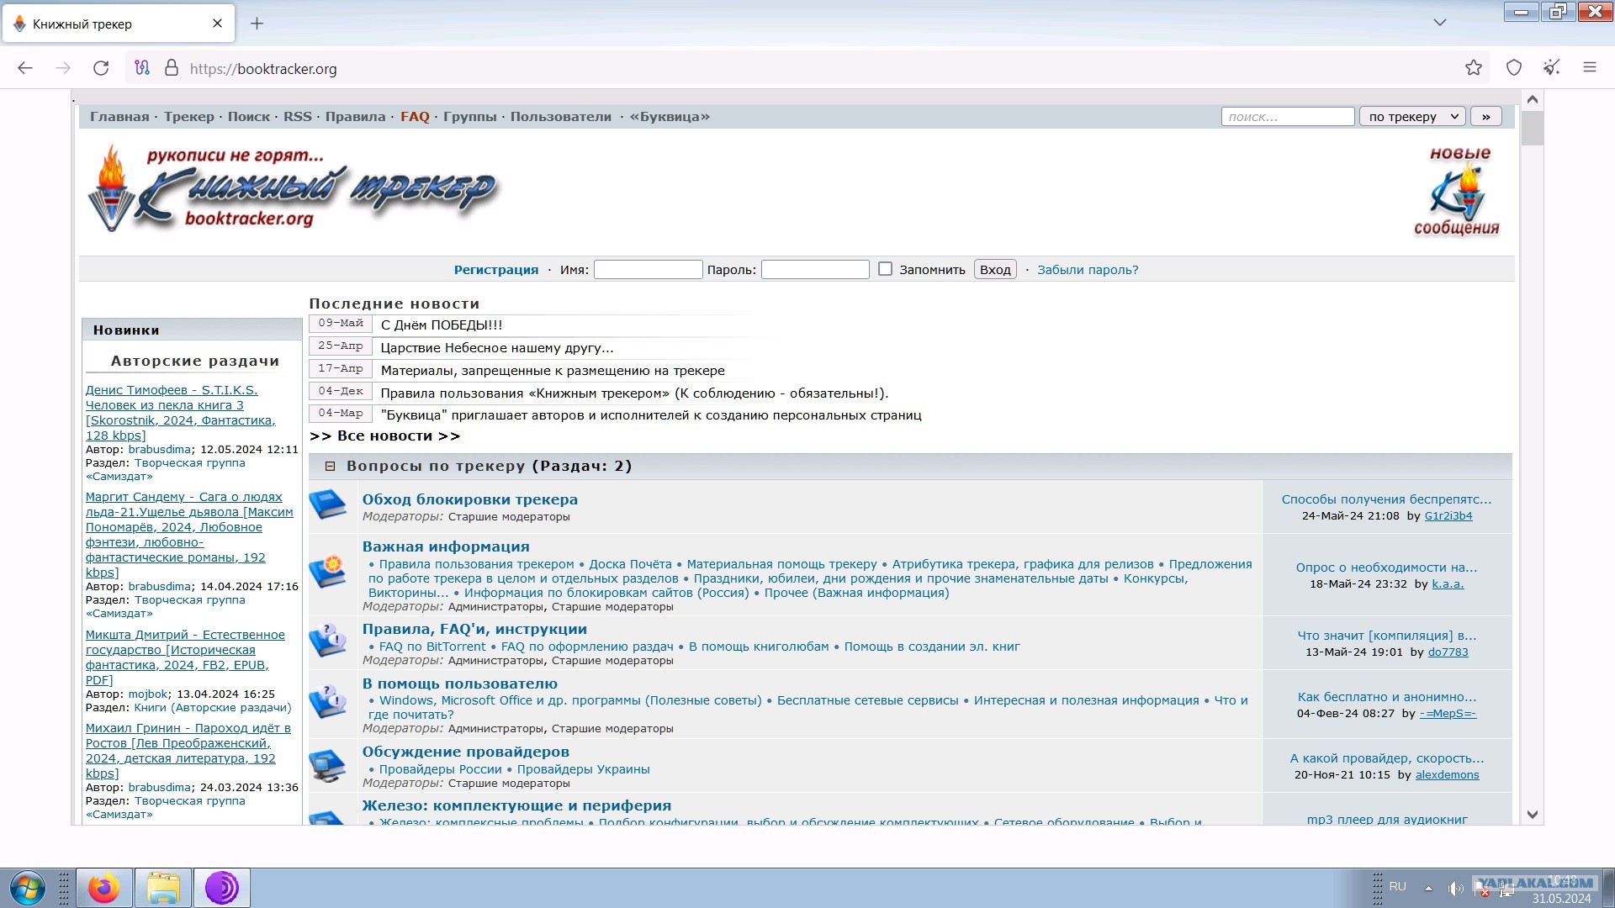Image resolution: width=1615 pixels, height=908 pixels.
Task: Open Главная in the site menu
Action: click(119, 117)
